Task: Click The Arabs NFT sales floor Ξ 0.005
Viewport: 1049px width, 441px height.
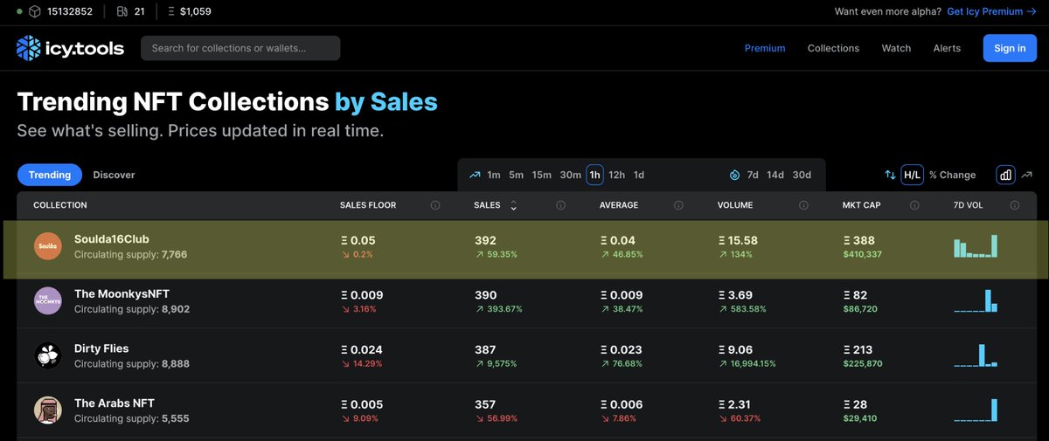Action: (x=362, y=404)
